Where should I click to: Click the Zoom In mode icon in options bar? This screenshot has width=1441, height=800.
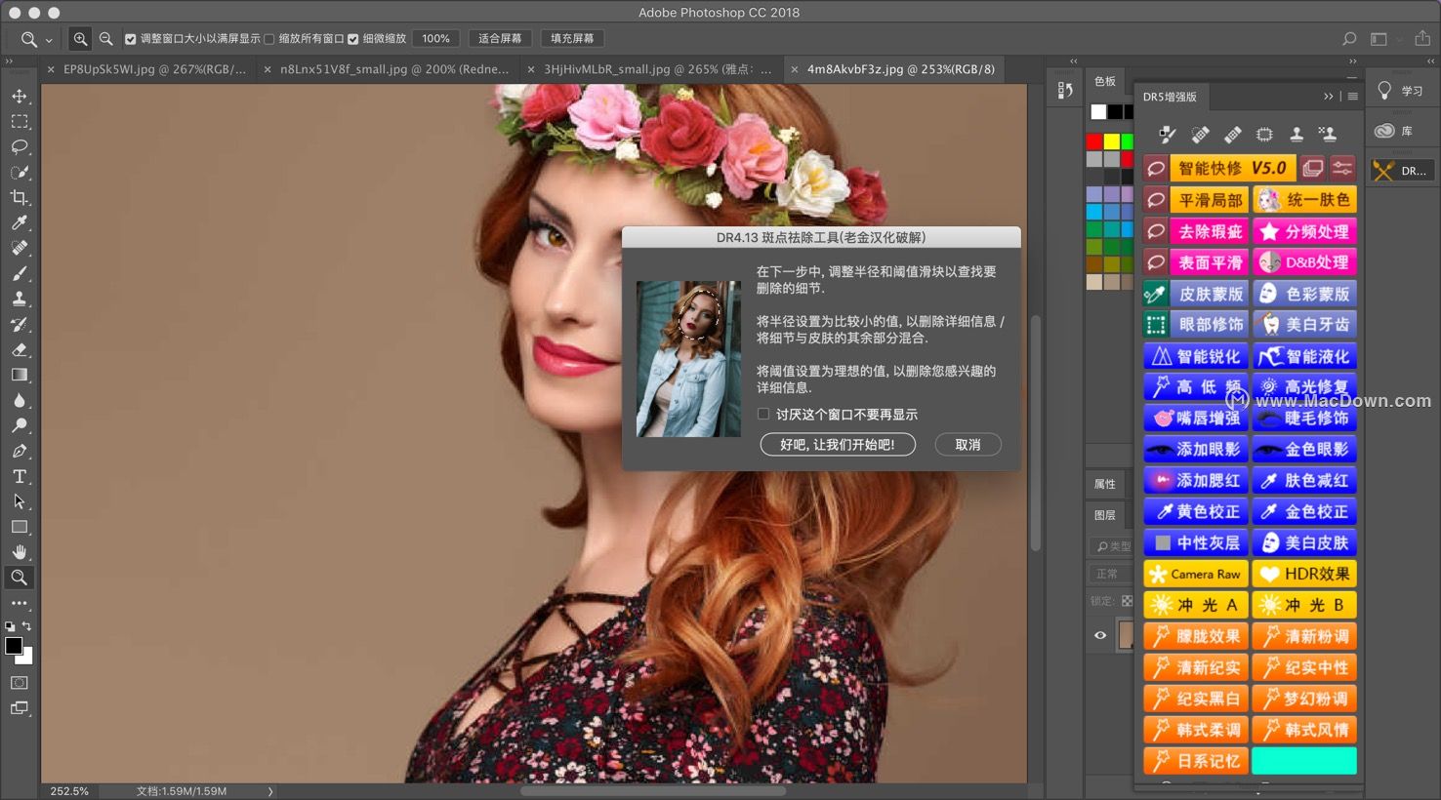tap(80, 39)
